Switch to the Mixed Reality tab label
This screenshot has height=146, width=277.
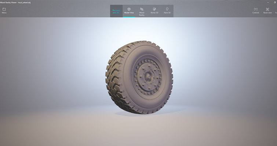pos(142,14)
